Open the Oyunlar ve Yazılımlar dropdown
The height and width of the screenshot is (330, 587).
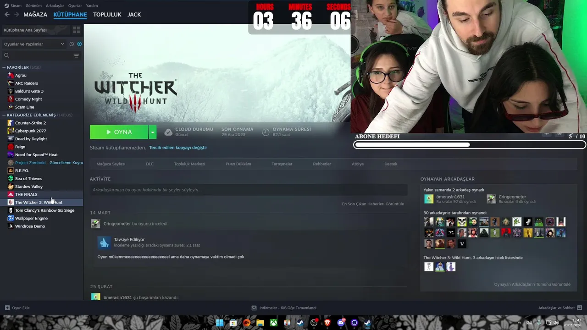pyautogui.click(x=33, y=44)
